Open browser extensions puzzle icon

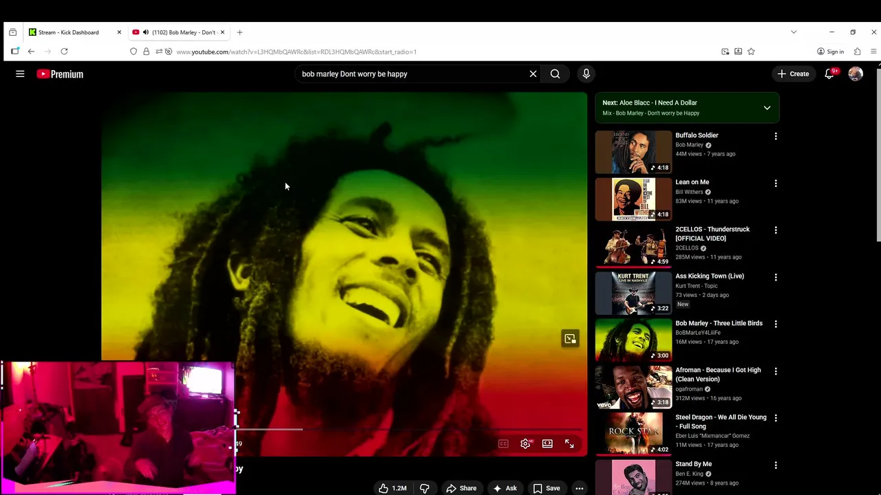tap(857, 52)
